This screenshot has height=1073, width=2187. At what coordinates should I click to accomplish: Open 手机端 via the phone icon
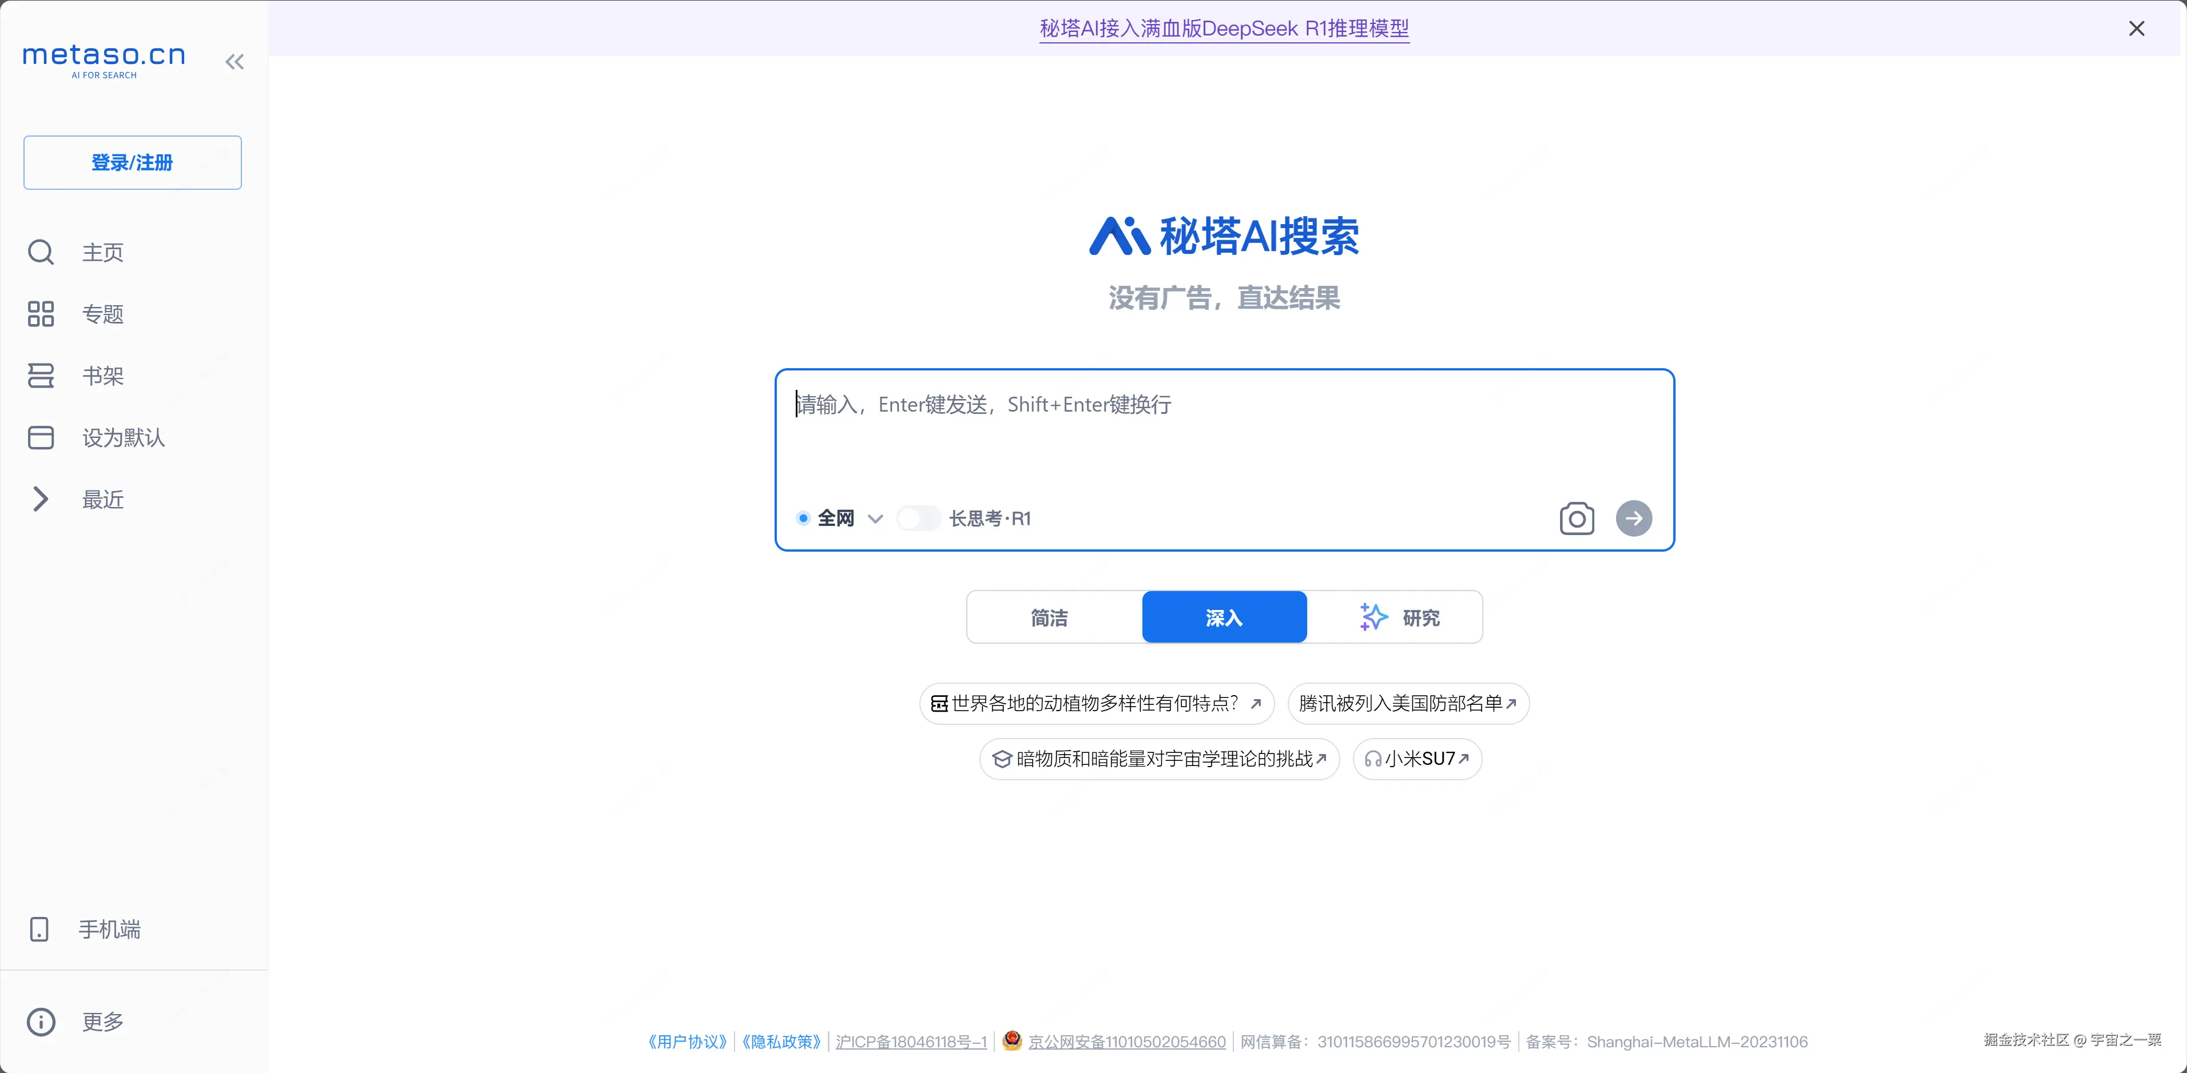pos(39,929)
